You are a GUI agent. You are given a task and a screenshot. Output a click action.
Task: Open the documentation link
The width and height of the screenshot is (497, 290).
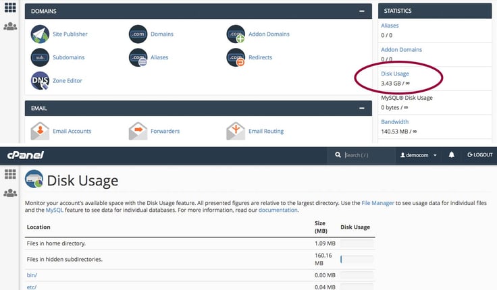click(x=278, y=210)
